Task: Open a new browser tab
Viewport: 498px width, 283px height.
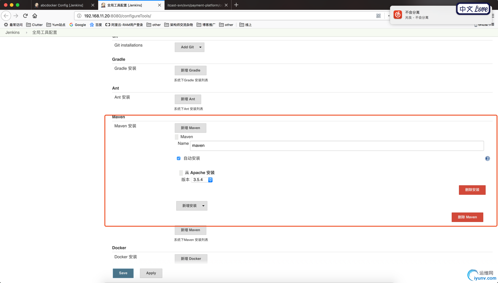Action: [x=236, y=5]
